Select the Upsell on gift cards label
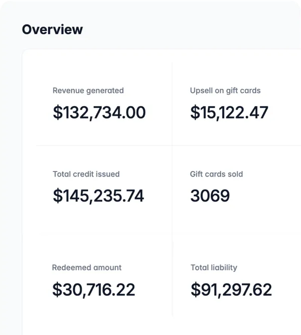The width and height of the screenshot is (301, 335). point(225,91)
